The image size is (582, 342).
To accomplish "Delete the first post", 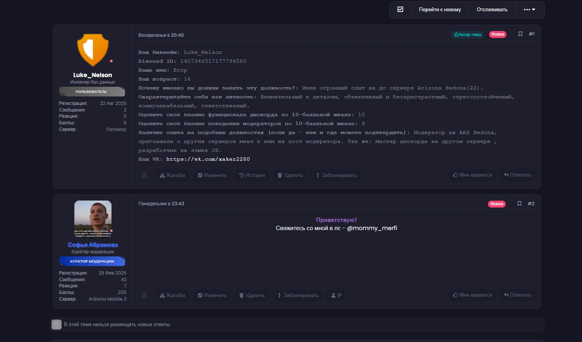I will tap(290, 175).
